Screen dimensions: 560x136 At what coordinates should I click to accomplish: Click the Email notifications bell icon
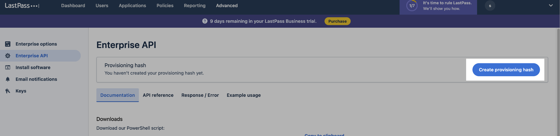[8, 79]
